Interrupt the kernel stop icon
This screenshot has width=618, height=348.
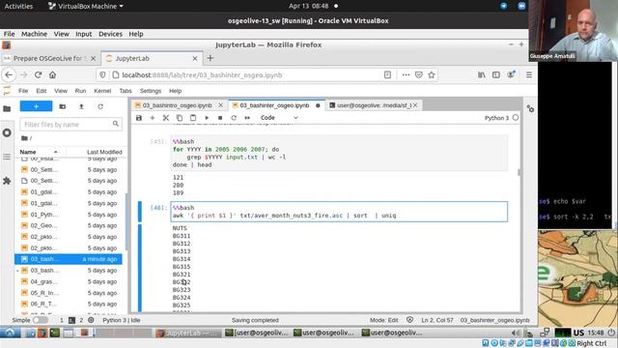coord(220,118)
